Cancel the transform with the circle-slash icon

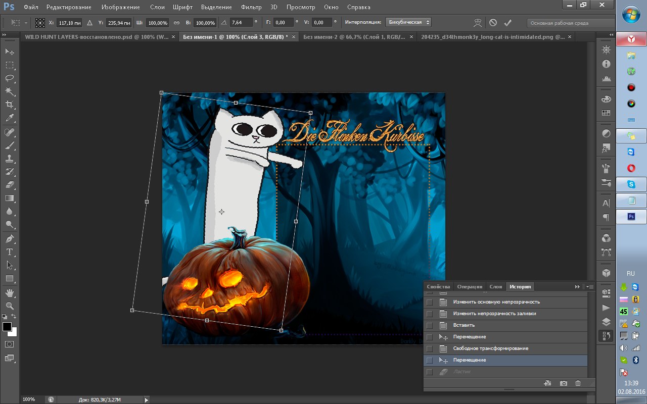click(493, 23)
